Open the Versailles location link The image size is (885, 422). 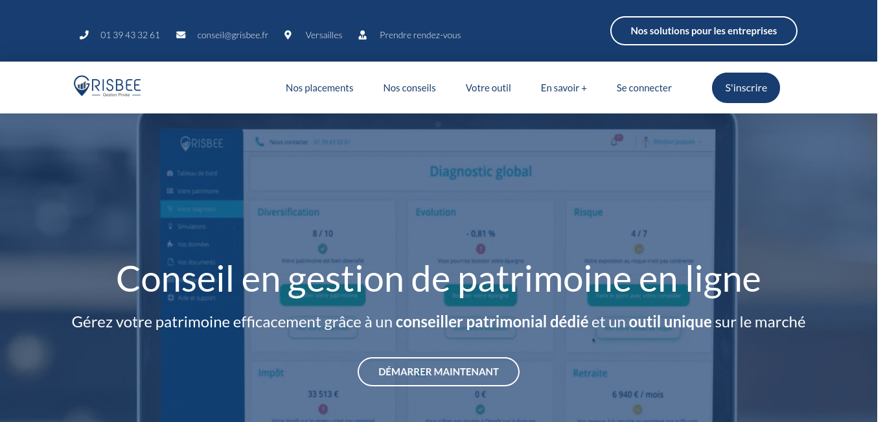[324, 35]
